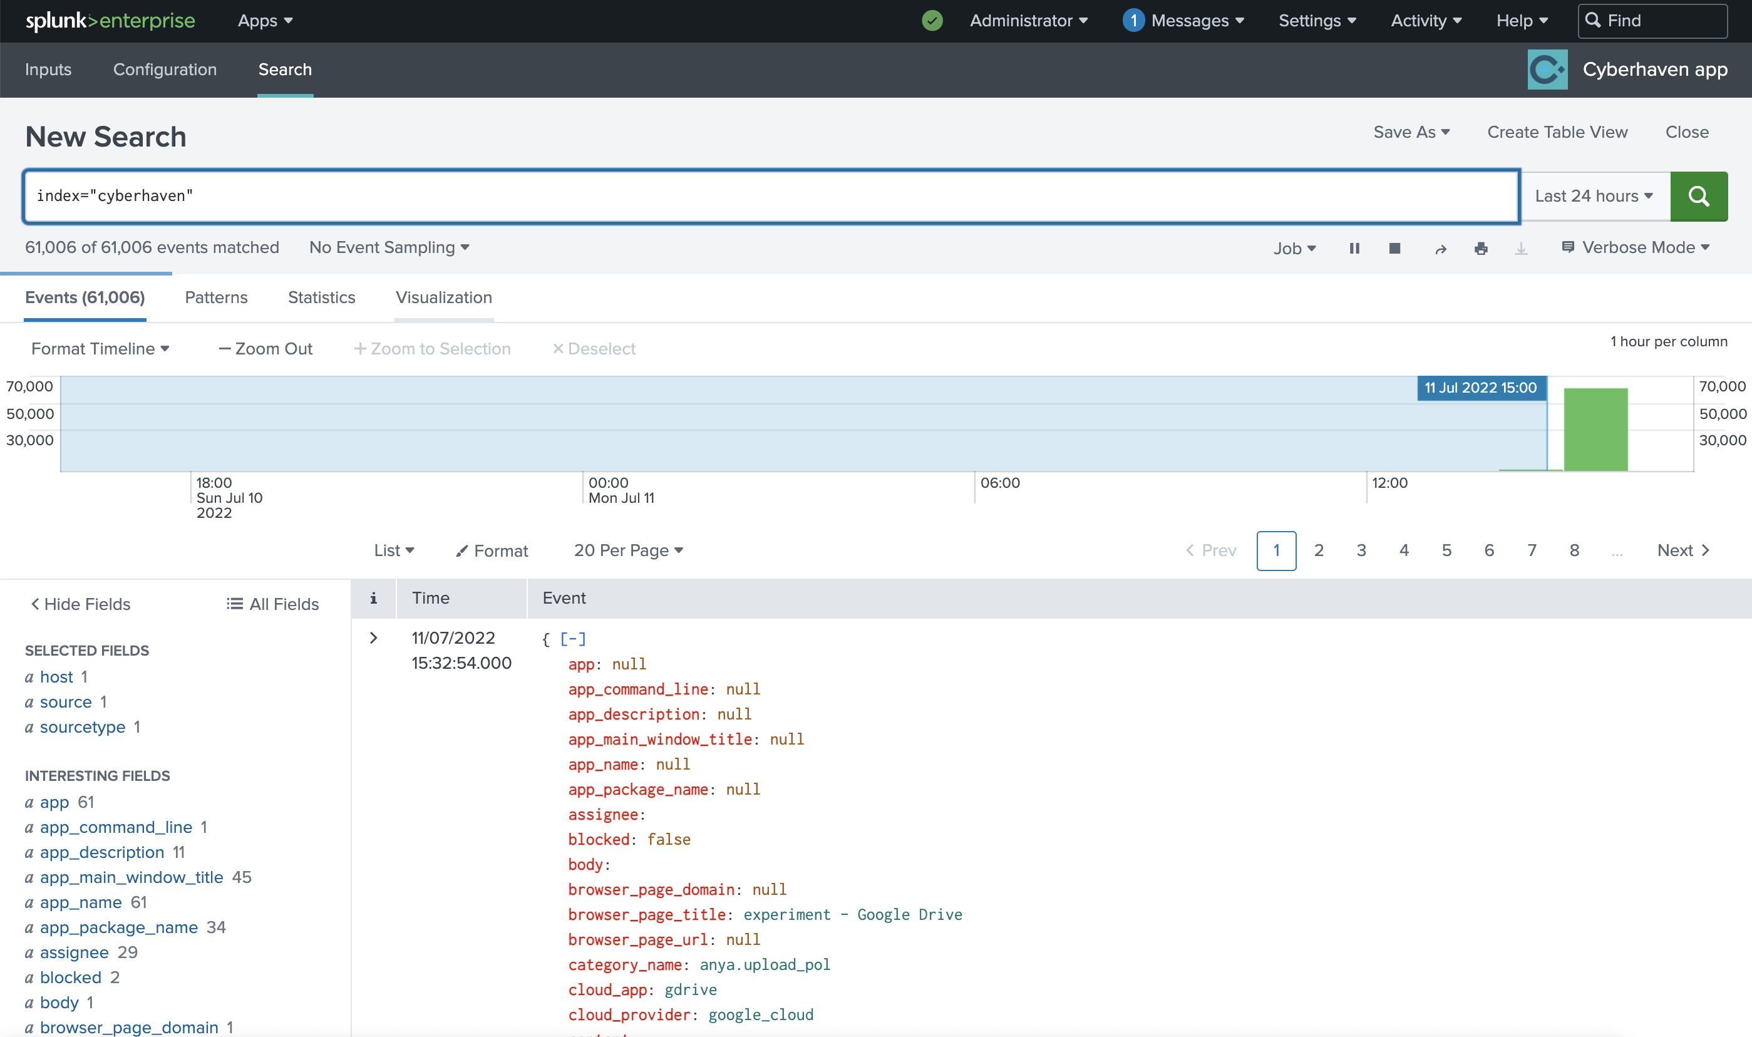Screen dimensions: 1752x1037
Task: Open All Fields list
Action: 273,604
